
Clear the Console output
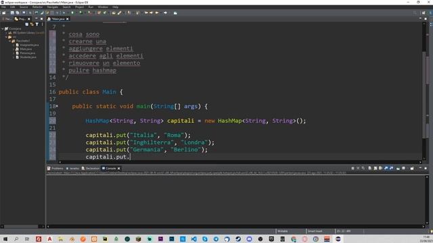pos(370,168)
